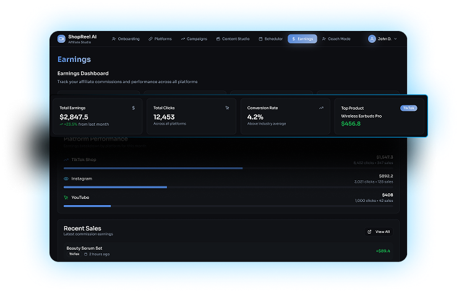Click the clock icon beside 2 hours ago
This screenshot has width=459, height=293.
pos(86,254)
